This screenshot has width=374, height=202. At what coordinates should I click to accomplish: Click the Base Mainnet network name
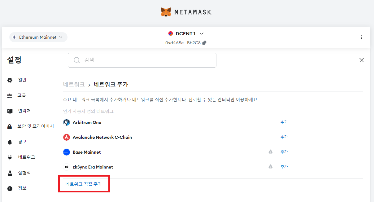pos(87,152)
